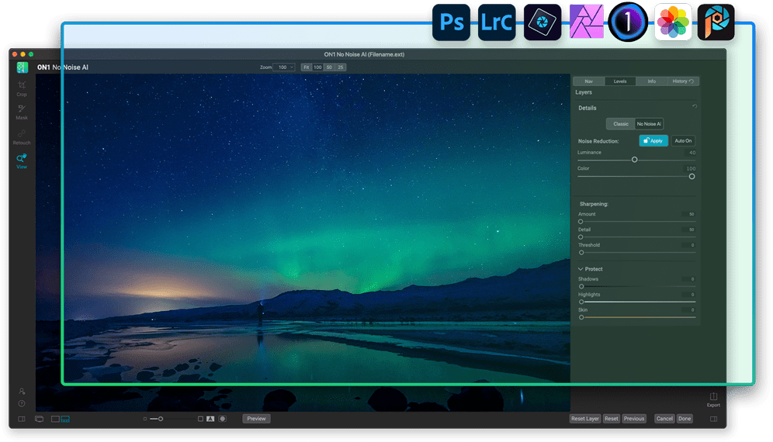Click the Photoshop Elements icon
This screenshot has height=442, width=773.
point(542,22)
